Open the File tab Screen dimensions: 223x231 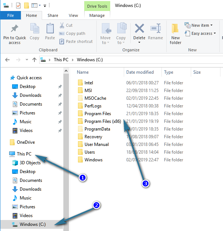(x=11, y=15)
